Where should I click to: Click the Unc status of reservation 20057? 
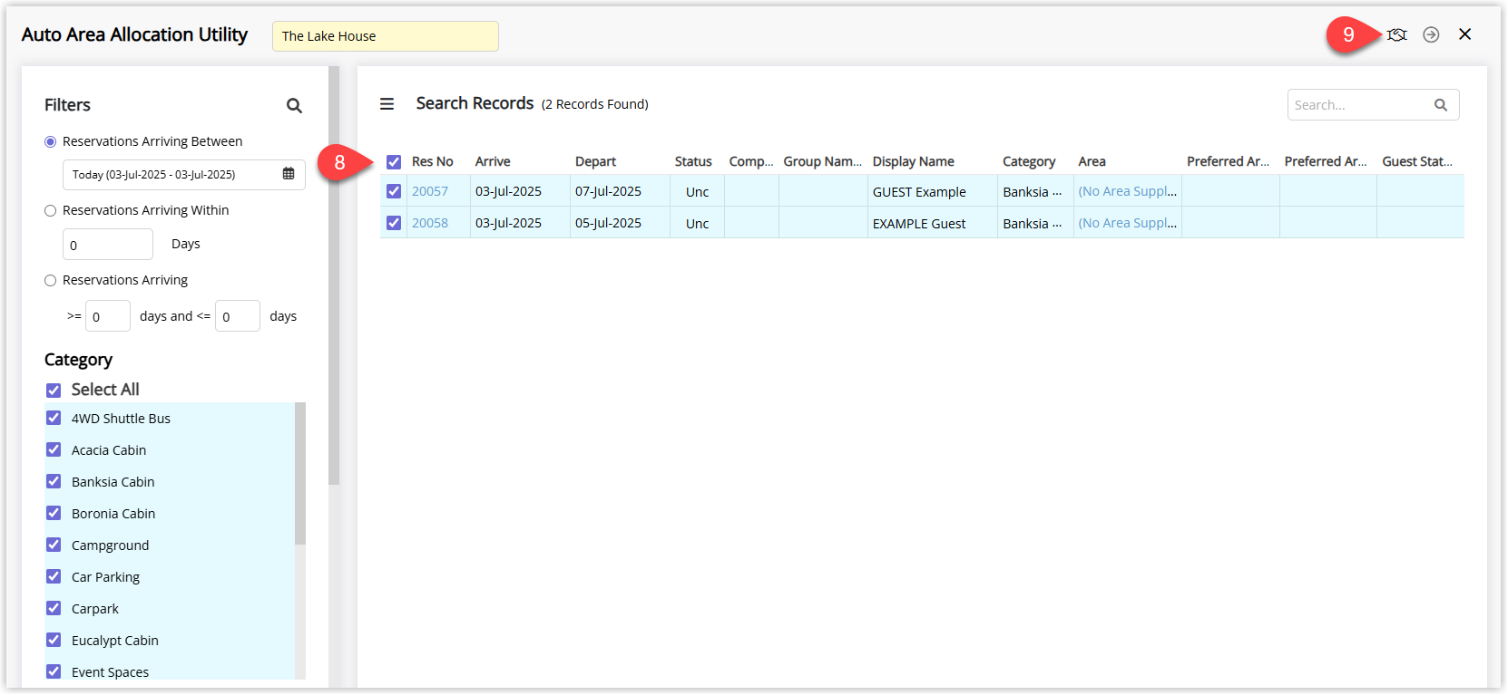697,192
